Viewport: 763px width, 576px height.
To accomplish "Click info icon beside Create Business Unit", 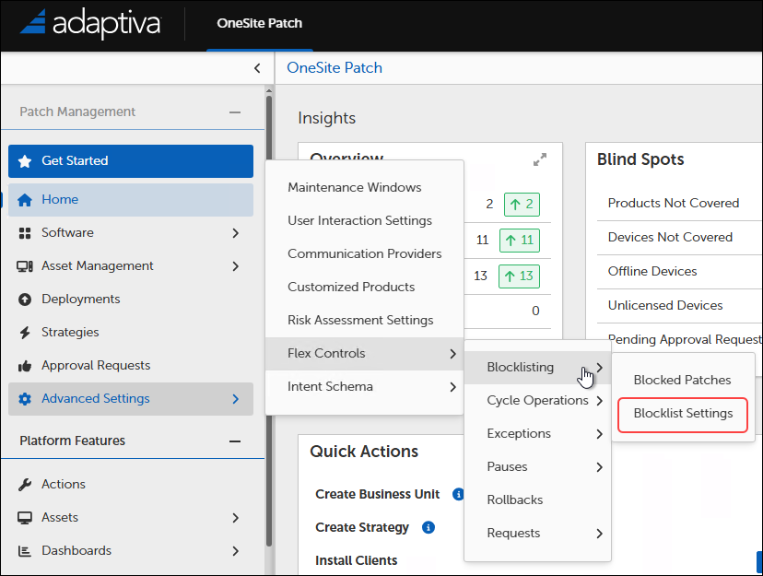I will 458,494.
